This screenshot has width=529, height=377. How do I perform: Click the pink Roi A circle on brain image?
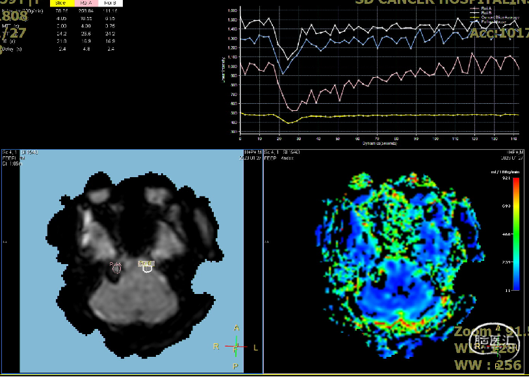[x=116, y=269]
